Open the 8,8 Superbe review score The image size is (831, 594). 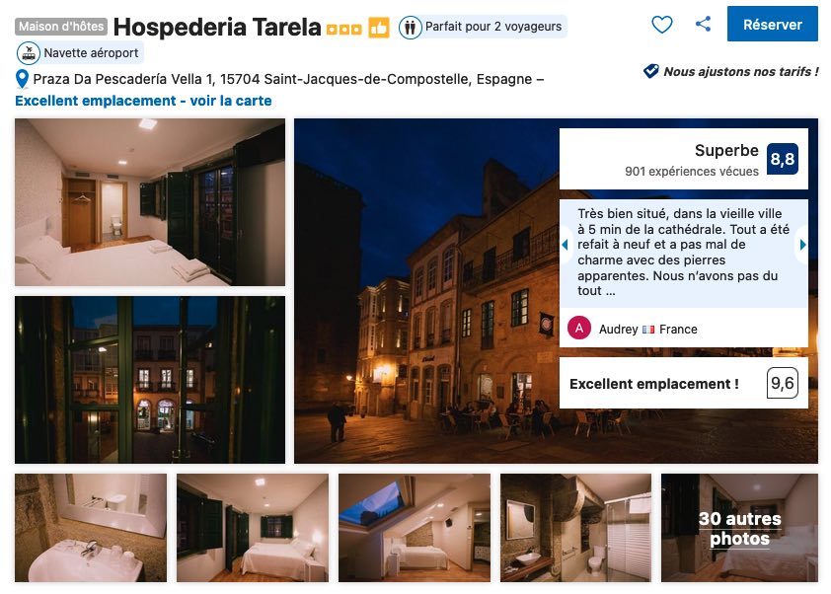click(684, 159)
